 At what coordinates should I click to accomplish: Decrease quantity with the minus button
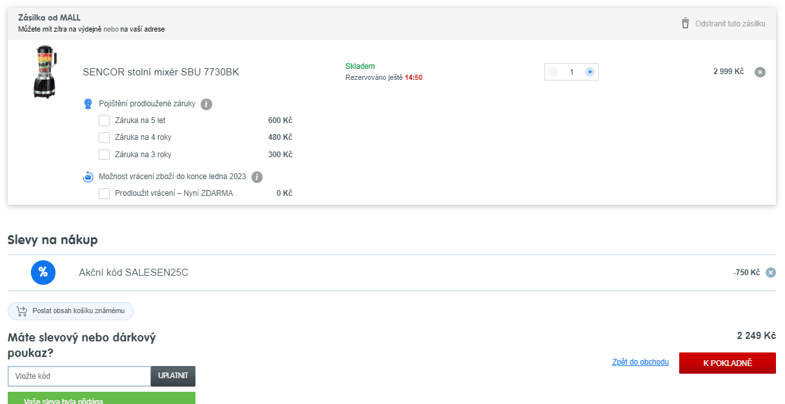(553, 72)
